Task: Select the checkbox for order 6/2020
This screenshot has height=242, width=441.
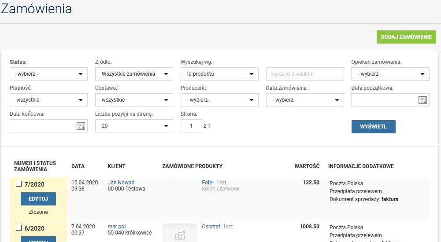Action: click(19, 228)
